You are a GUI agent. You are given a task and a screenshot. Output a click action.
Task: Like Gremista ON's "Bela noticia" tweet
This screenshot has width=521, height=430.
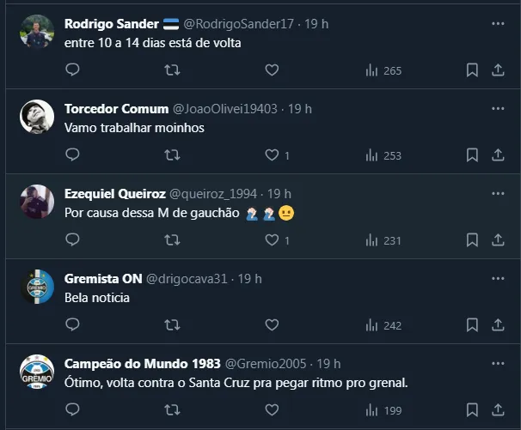click(272, 325)
